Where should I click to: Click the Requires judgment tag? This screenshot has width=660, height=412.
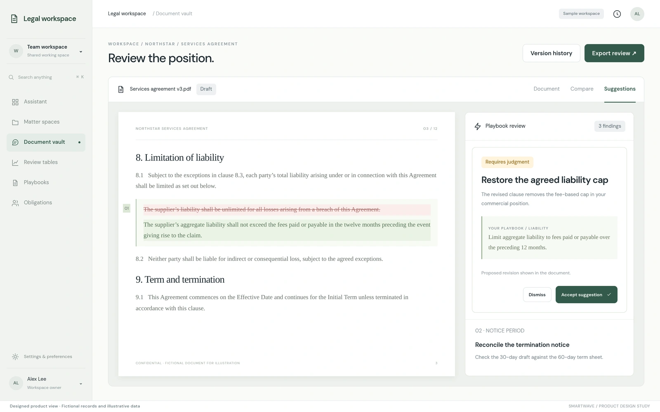coord(507,162)
